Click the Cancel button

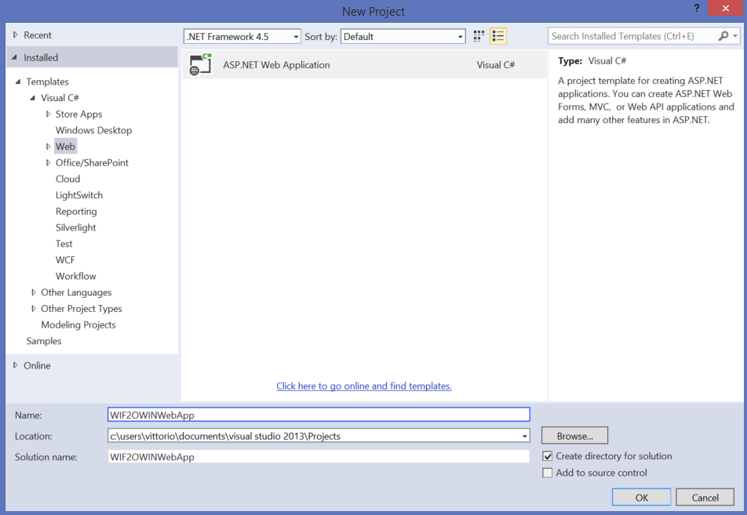[705, 498]
